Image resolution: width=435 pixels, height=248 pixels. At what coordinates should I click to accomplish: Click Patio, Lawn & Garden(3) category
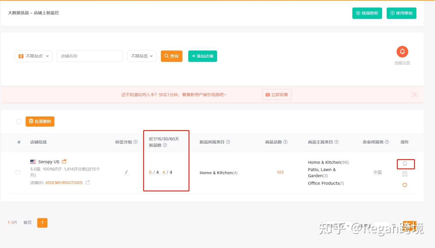[322, 172]
